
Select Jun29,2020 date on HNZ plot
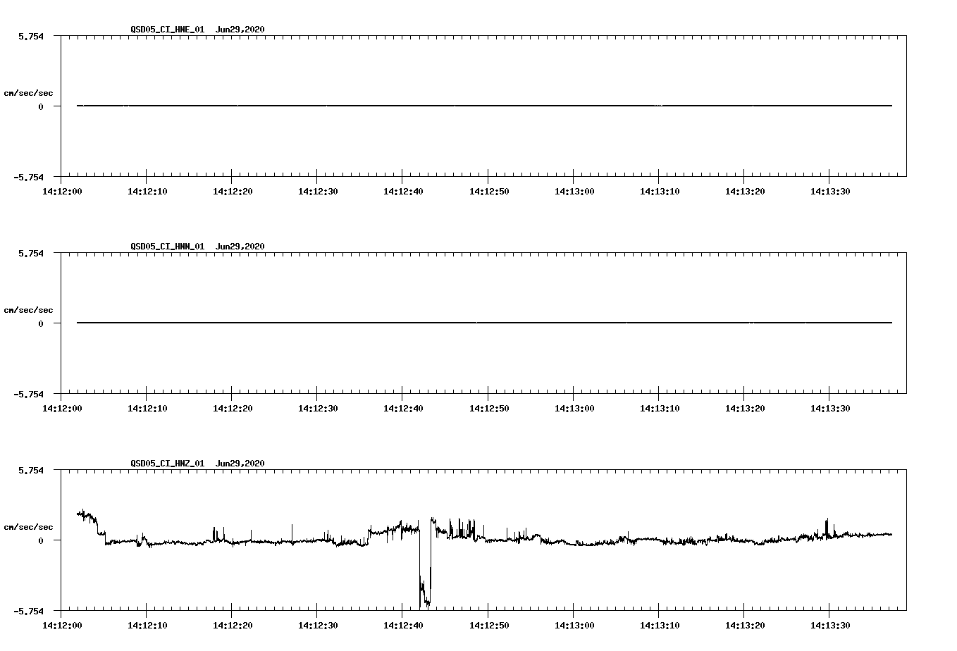tap(240, 464)
